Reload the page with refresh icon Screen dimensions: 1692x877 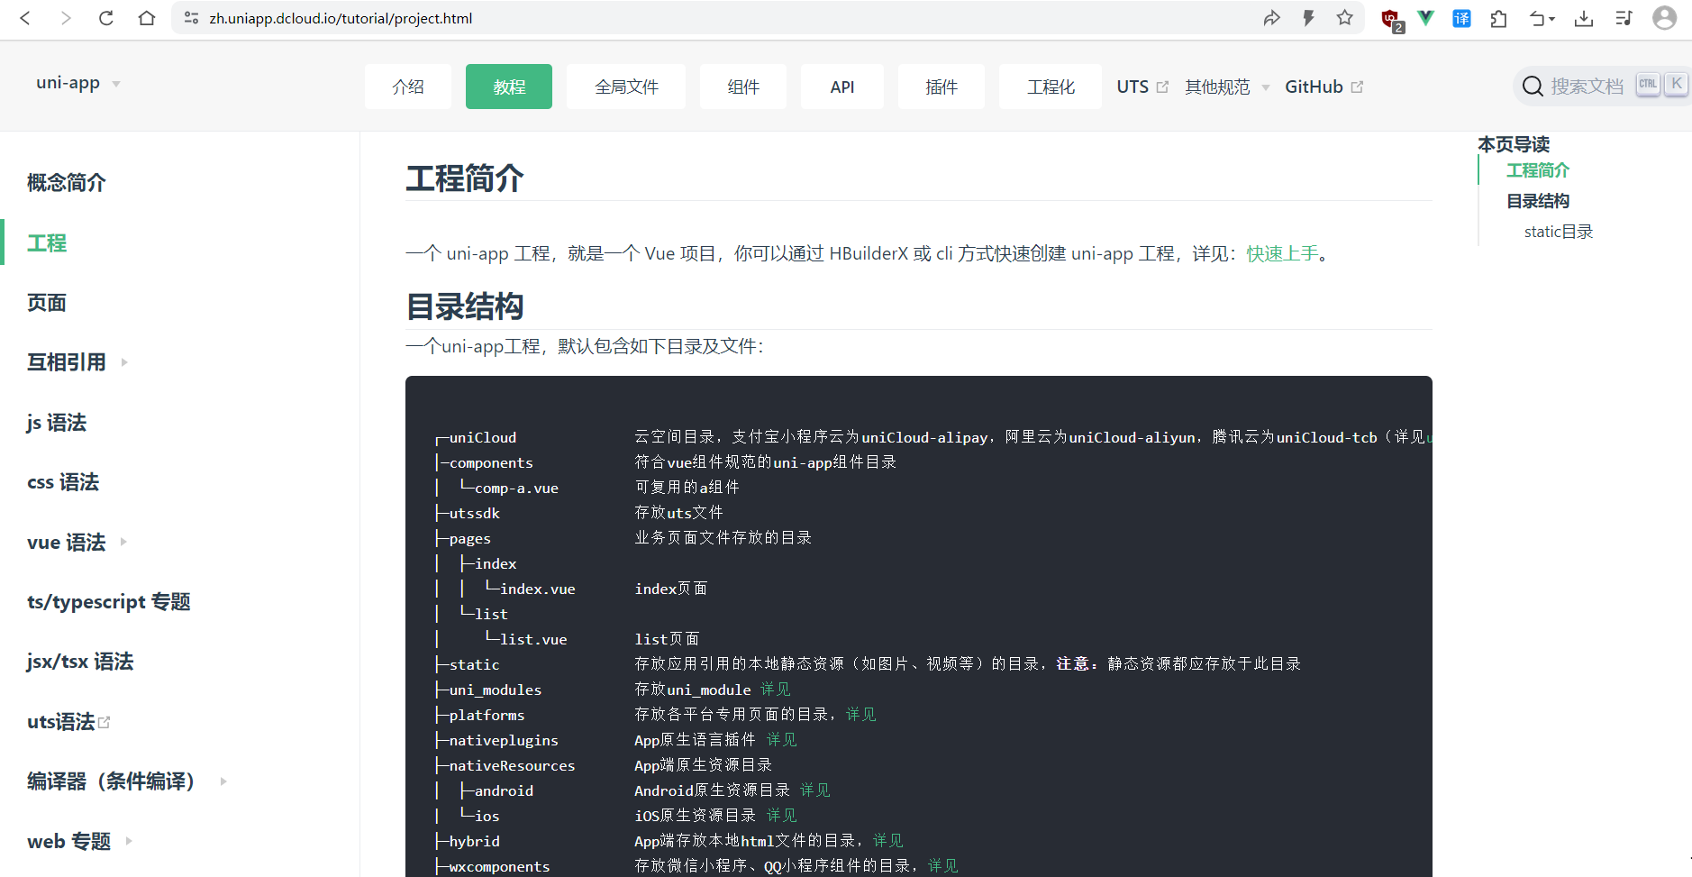[106, 18]
